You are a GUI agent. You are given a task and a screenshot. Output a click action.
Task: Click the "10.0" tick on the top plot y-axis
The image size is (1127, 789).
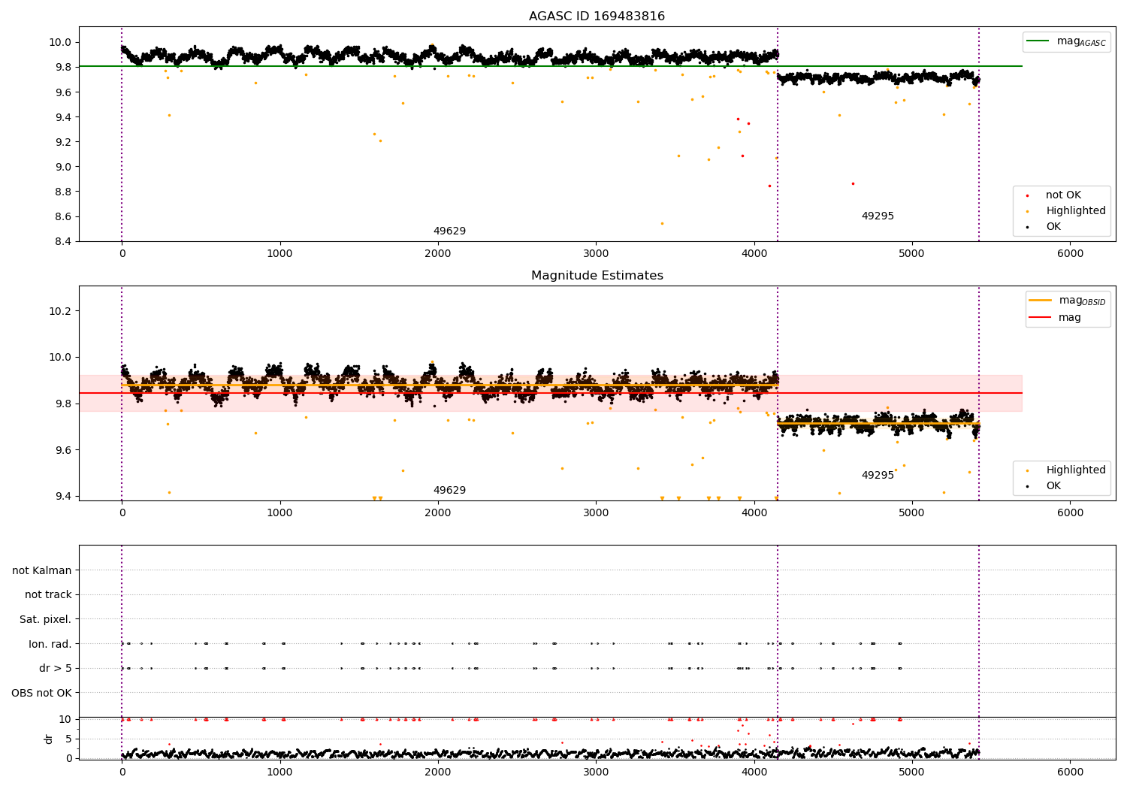coord(62,43)
